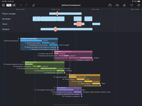Select the Project manager resource row label
The image size is (142, 106).
9,14
